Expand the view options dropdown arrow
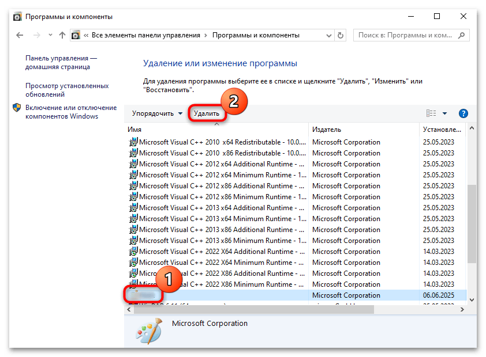Viewport: 486px width, 357px height. click(444, 113)
